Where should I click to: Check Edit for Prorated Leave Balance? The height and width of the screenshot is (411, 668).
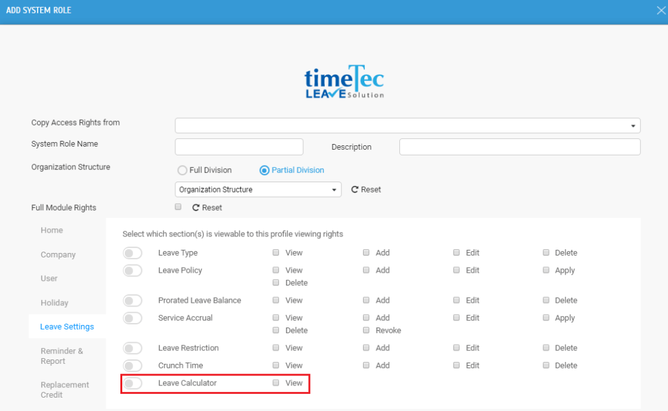[x=457, y=300]
